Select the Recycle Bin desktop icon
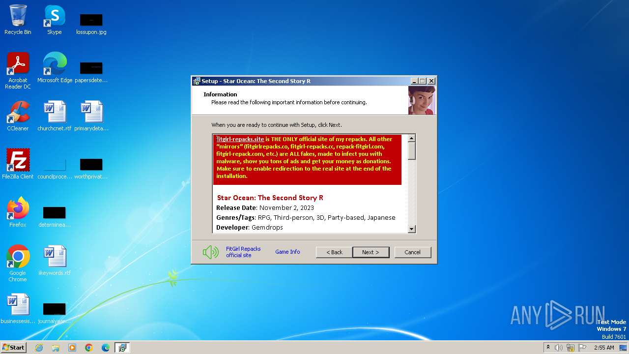The width and height of the screenshot is (629, 354). click(x=18, y=20)
